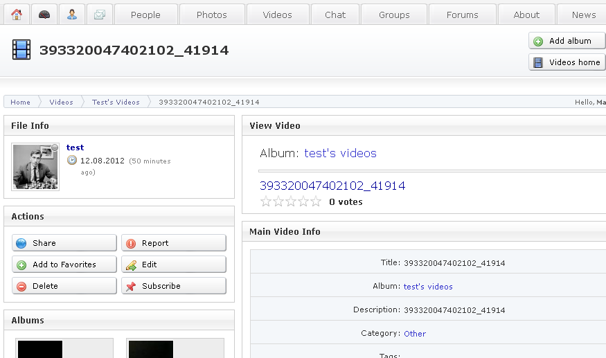
Task: Click the Other category link
Action: click(415, 334)
